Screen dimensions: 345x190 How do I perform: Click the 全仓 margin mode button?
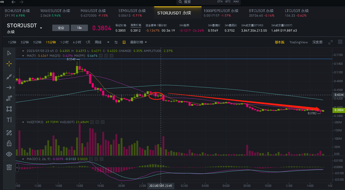click(61, 28)
